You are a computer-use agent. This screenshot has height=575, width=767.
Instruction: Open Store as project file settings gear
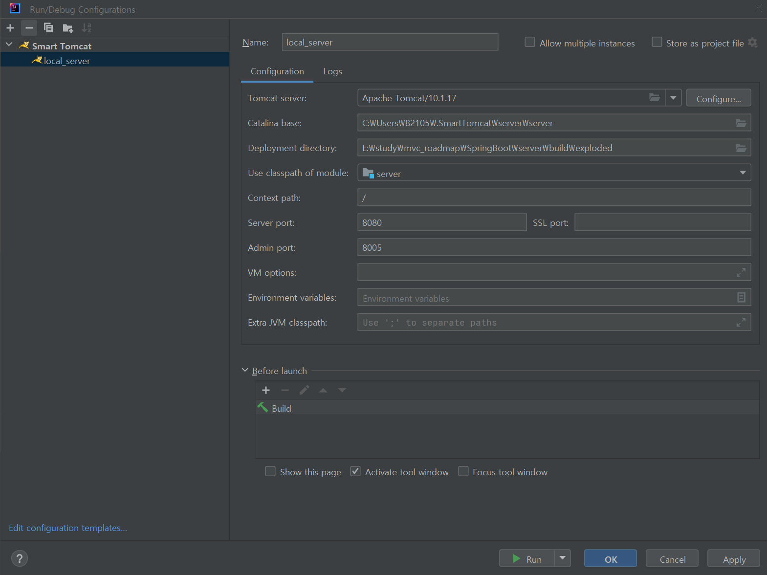click(753, 43)
